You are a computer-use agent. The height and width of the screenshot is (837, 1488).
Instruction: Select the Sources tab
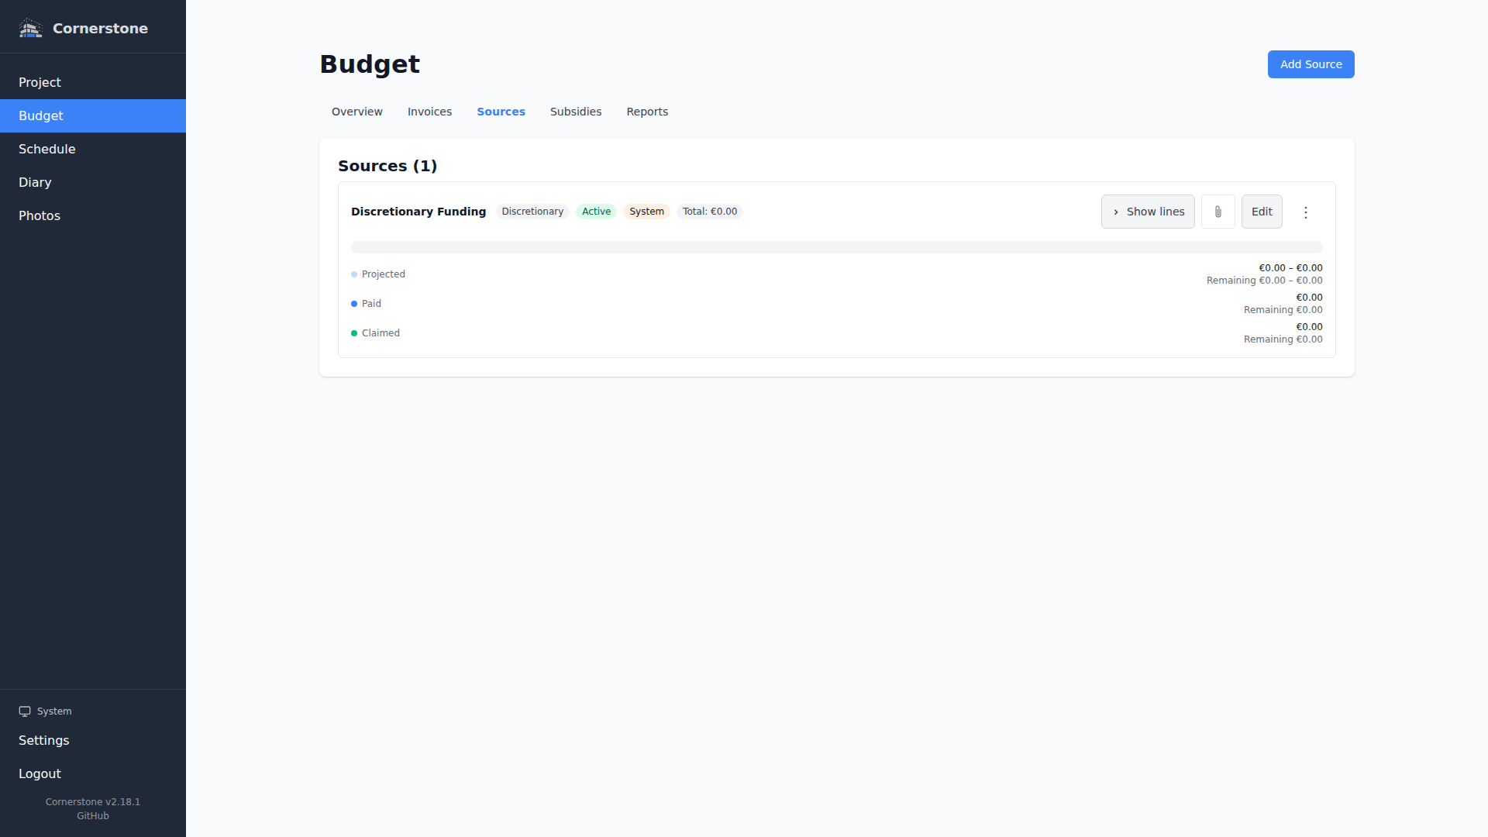[501, 112]
